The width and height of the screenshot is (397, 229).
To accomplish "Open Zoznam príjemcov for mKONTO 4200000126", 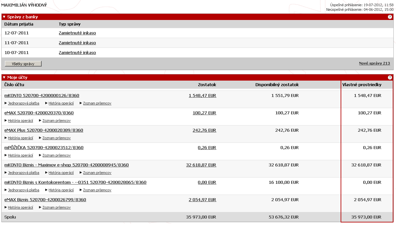I will click(x=97, y=104).
